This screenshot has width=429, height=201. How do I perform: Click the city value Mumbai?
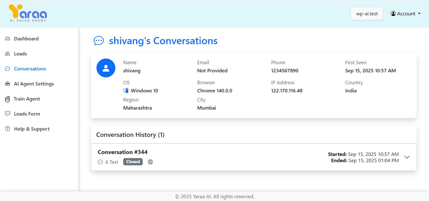click(206, 108)
